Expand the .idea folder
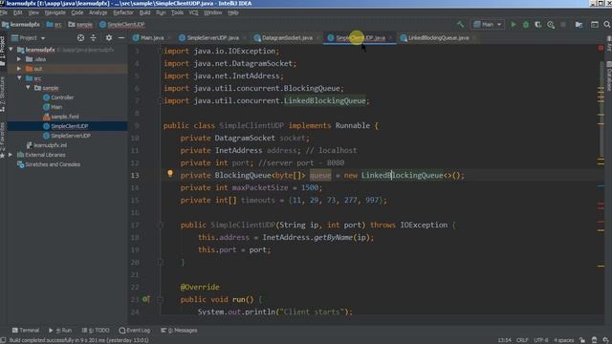This screenshot has height=344, width=612. point(19,59)
